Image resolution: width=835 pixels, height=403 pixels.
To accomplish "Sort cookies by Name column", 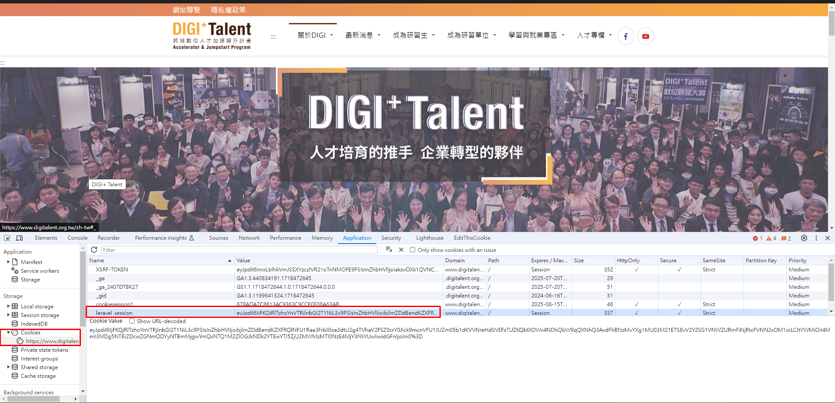I will point(161,261).
